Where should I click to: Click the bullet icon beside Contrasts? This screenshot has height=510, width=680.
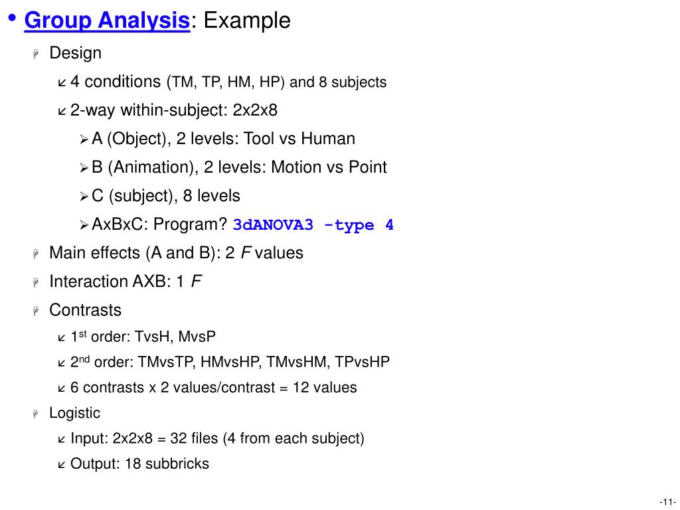37,311
